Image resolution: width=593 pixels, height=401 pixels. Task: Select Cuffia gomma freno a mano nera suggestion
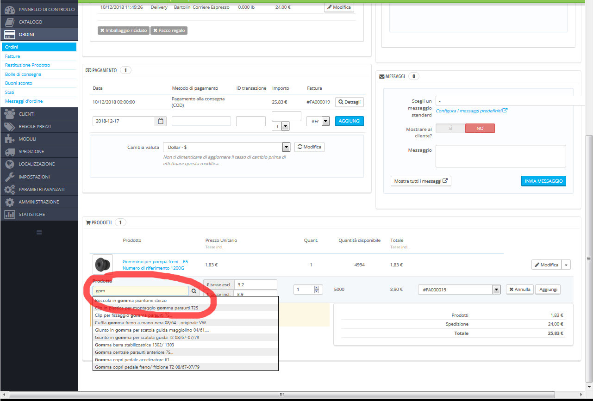point(185,323)
